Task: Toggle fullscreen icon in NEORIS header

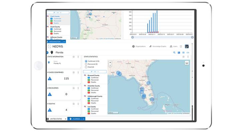Action: tap(181, 46)
